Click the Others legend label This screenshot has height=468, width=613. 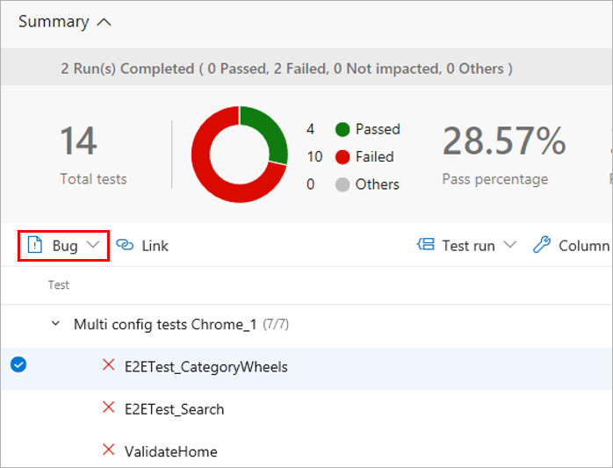378,184
